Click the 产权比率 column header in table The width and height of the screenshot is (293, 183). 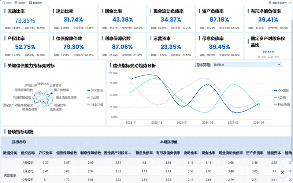click(x=46, y=153)
